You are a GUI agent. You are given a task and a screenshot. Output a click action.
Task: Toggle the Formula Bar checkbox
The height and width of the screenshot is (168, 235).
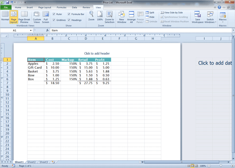[69, 14]
